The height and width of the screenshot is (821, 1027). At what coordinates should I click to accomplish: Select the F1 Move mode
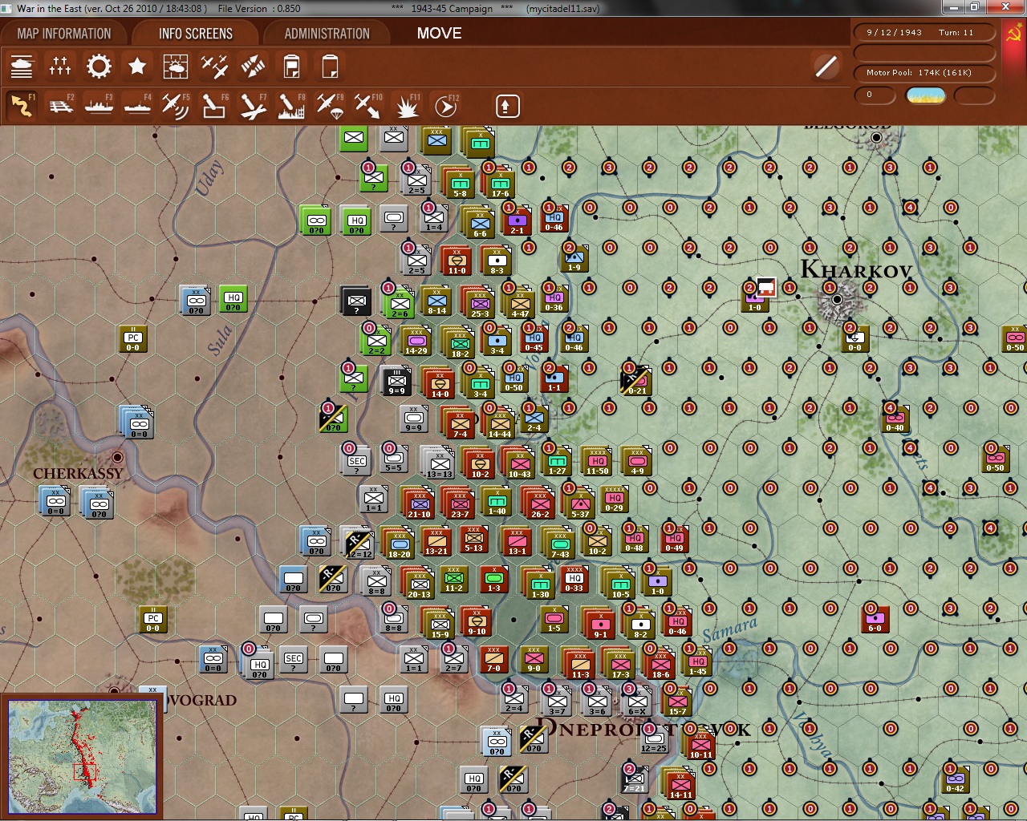point(22,106)
